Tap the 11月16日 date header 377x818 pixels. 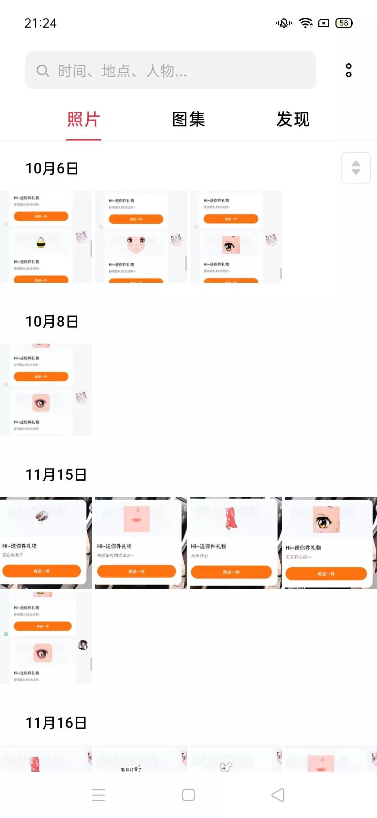coord(56,723)
